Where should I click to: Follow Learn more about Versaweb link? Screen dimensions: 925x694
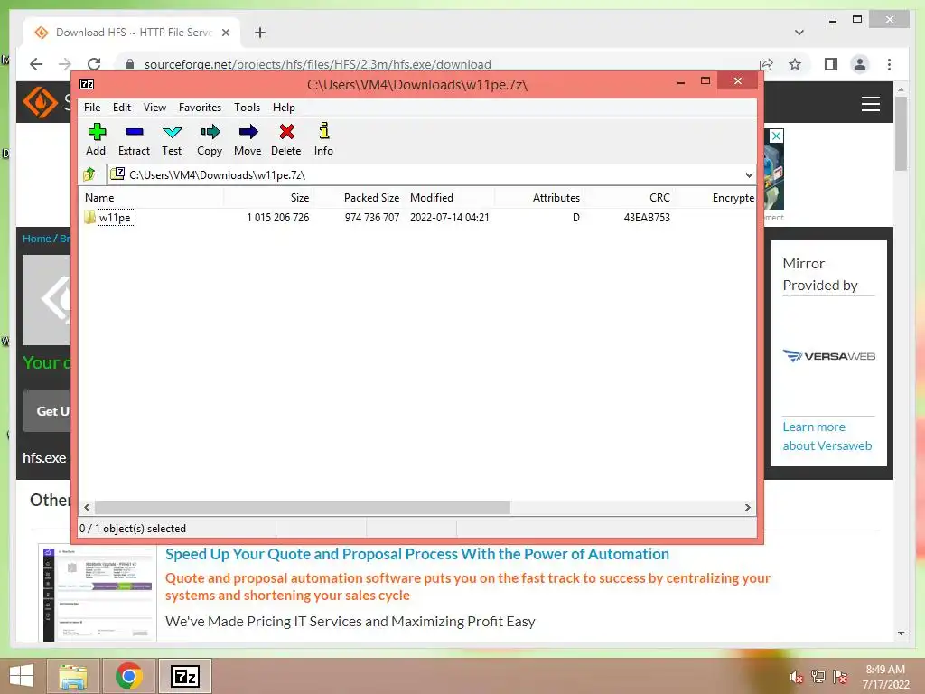[x=827, y=436]
